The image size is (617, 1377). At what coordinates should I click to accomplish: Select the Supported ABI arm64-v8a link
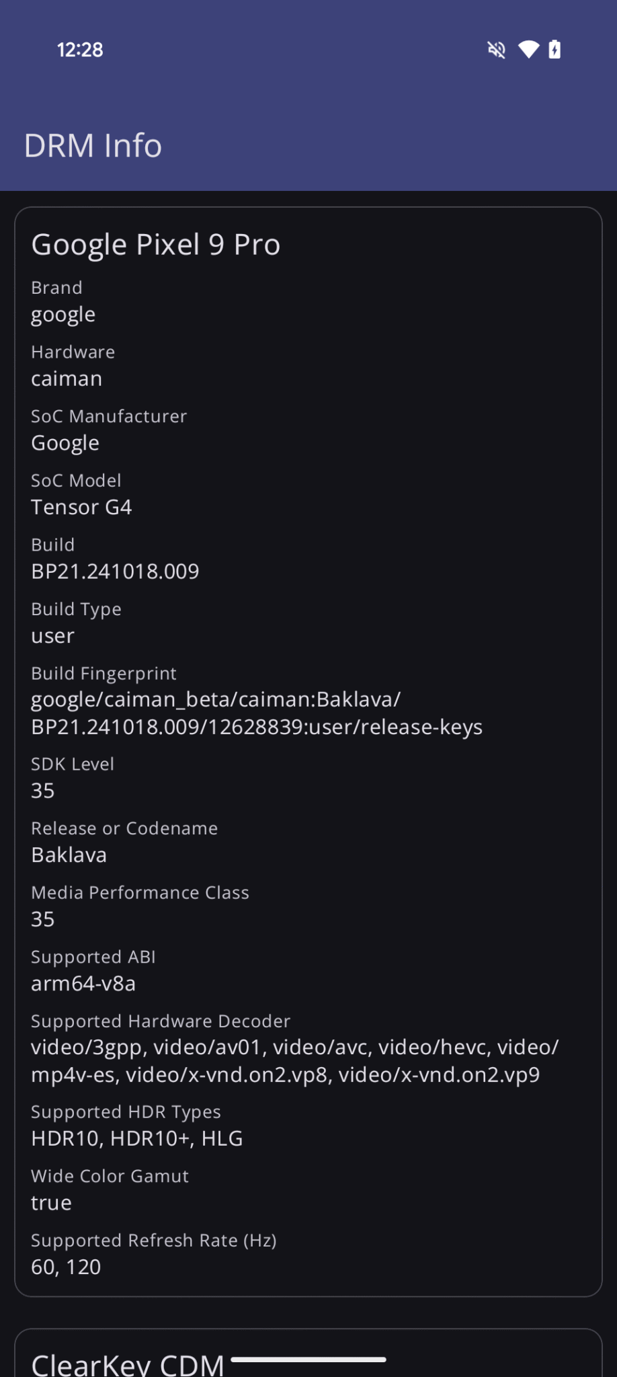(83, 983)
